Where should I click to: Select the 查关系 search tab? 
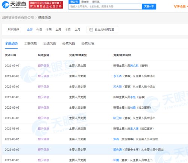click(x=96, y=2)
